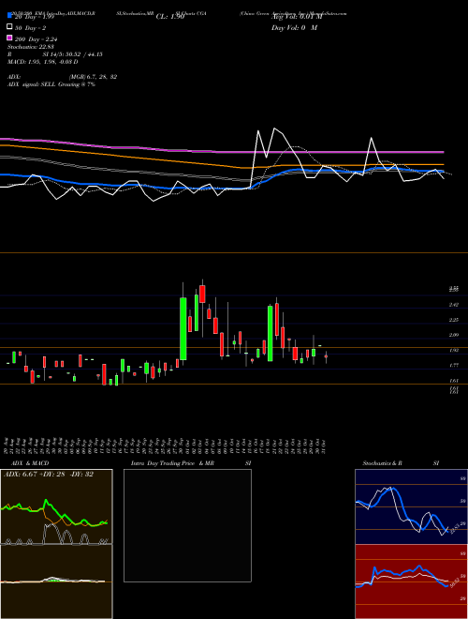Click the latest candlestick on the price chart
Screen dimensions: 468x619
326,356
